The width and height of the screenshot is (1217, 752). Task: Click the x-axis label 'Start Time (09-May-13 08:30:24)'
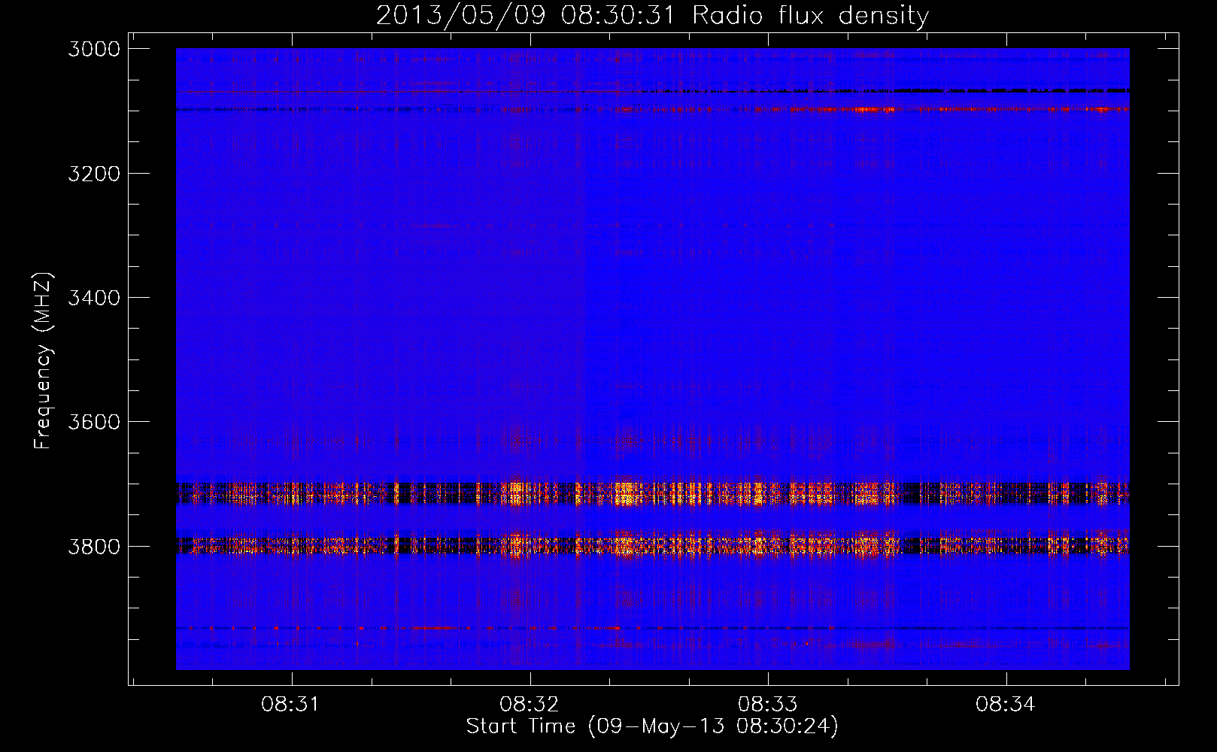pyautogui.click(x=652, y=726)
